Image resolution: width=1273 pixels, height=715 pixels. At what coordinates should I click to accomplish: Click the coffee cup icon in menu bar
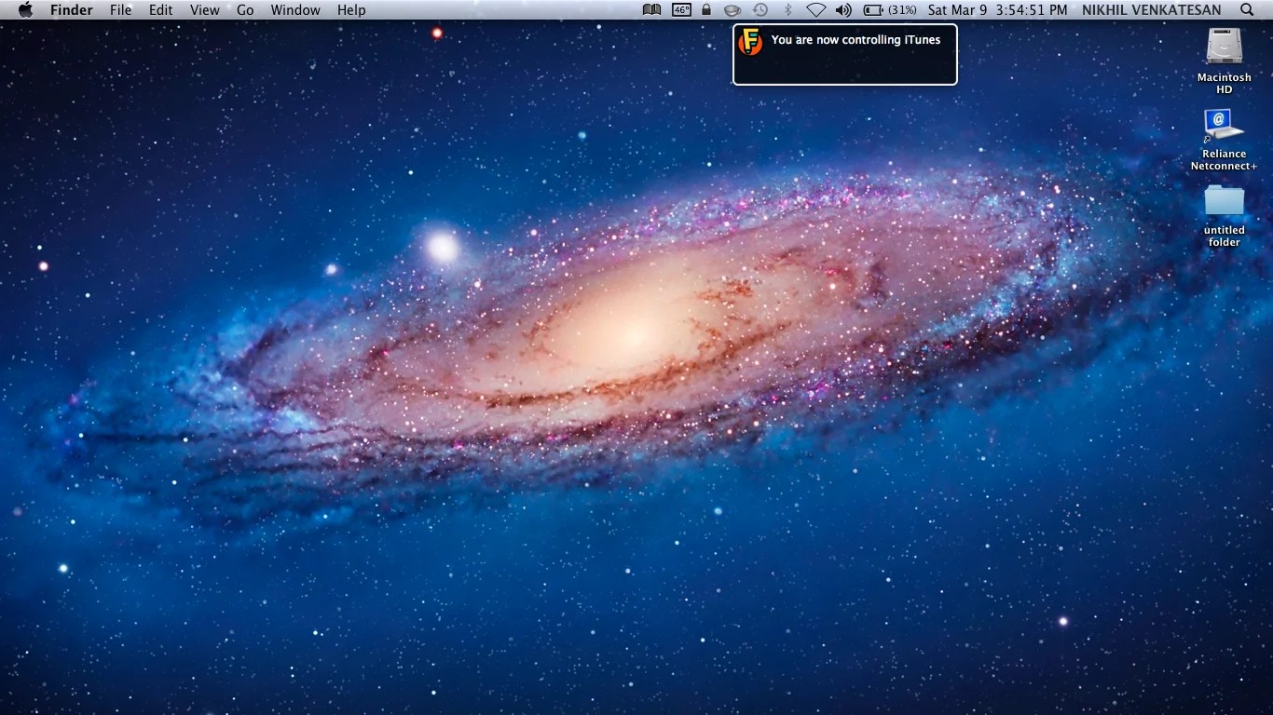[732, 10]
